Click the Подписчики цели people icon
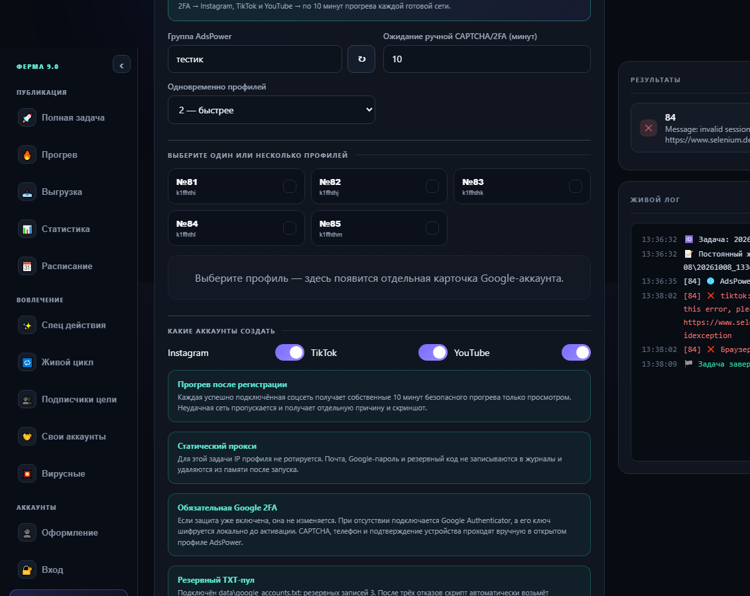Viewport: 750px width, 596px height. 27,399
